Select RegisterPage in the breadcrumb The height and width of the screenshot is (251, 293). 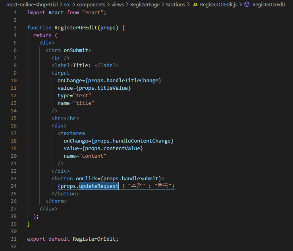(x=145, y=4)
